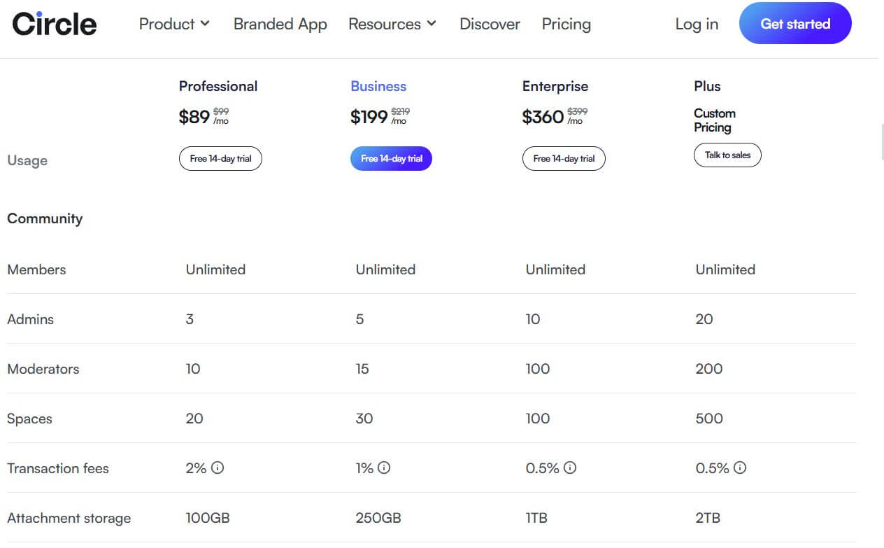
Task: Select the Business plan heading
Action: click(x=378, y=86)
